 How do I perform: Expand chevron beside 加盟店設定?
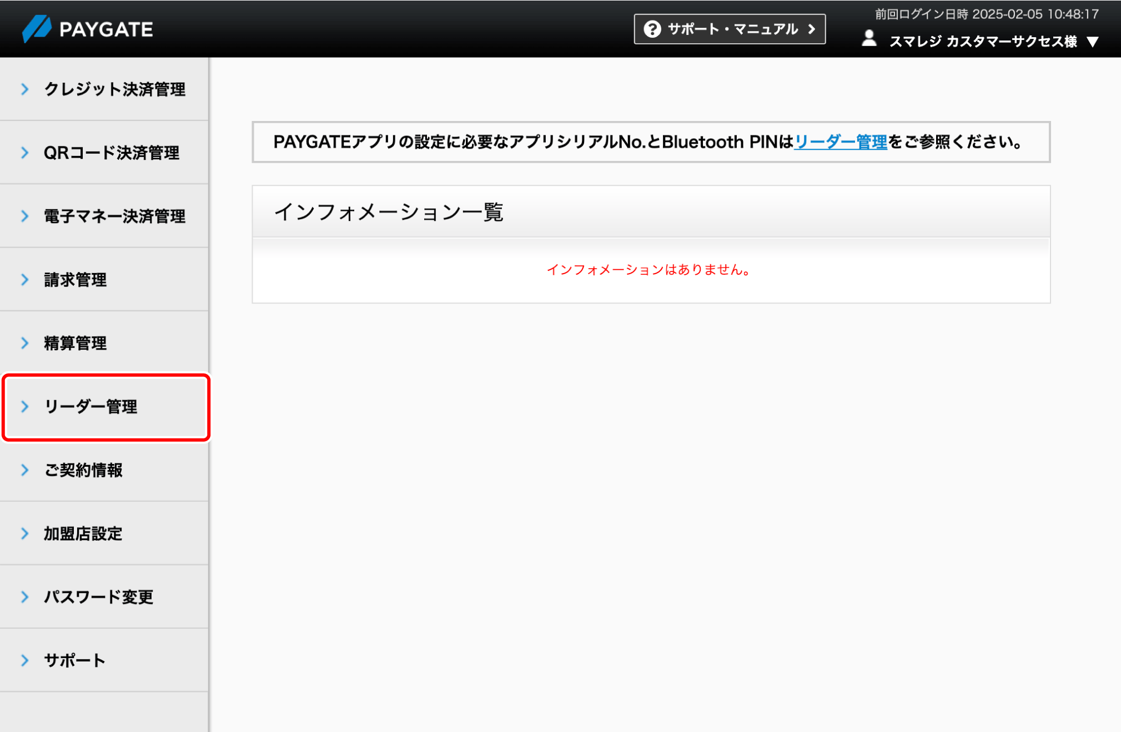click(24, 533)
